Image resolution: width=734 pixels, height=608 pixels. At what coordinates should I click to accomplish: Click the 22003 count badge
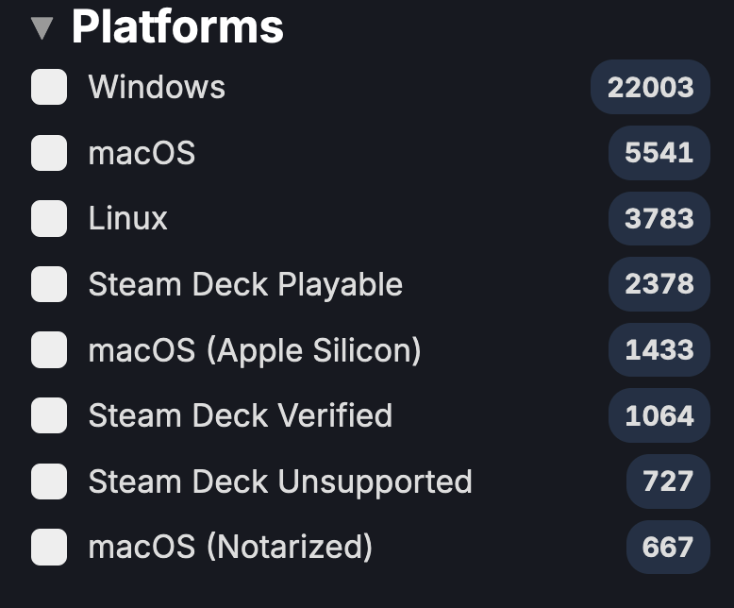(x=650, y=88)
